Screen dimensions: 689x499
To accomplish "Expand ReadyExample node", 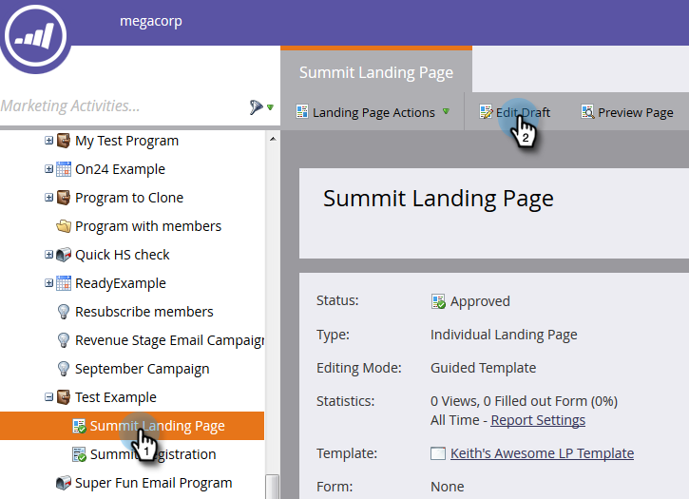I will [48, 282].
